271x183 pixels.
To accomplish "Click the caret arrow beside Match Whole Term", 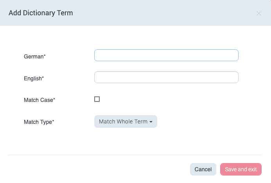I will coord(151,122).
